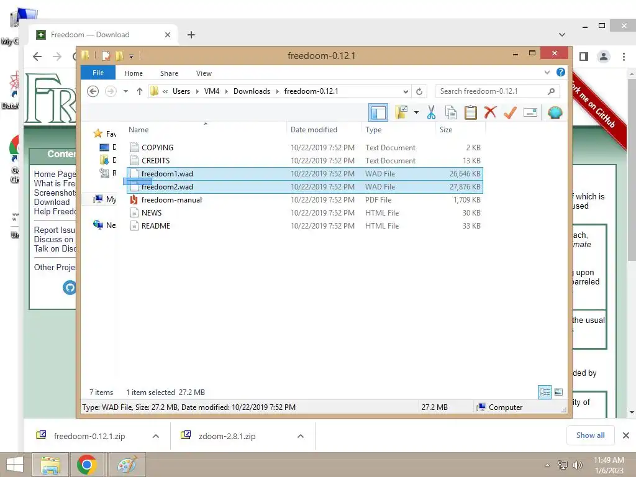This screenshot has width=636, height=477.
Task: Open Customize Quick Access Toolbar dropdown
Action: [132, 56]
